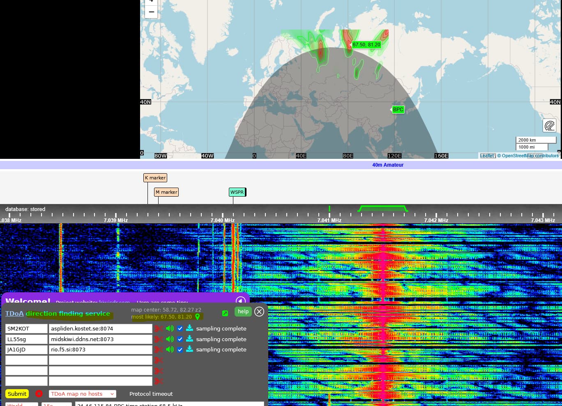Open the Leaflet attribution link
The width and height of the screenshot is (562, 406).
click(x=486, y=156)
